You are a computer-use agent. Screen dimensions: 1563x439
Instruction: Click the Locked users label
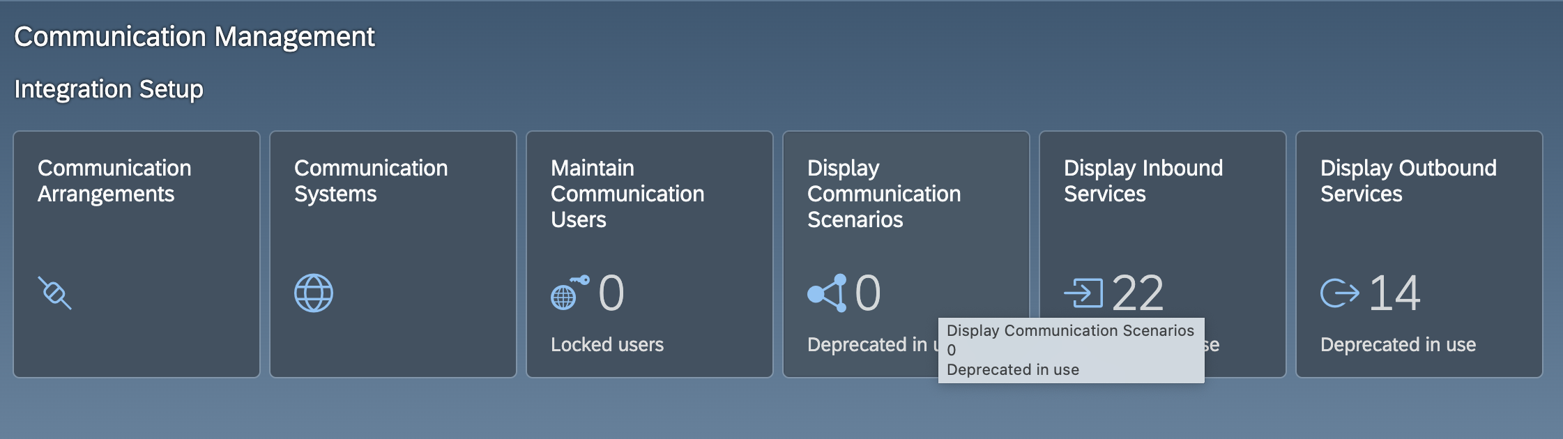pyautogui.click(x=607, y=344)
